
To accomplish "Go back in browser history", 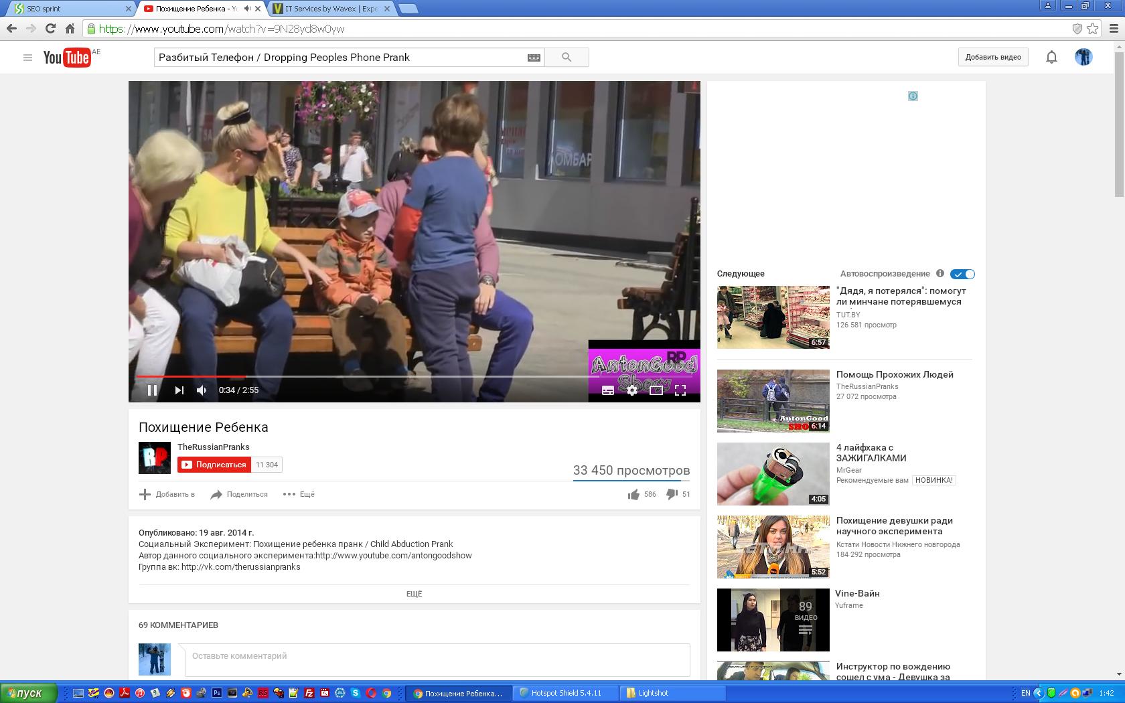I will point(11,29).
